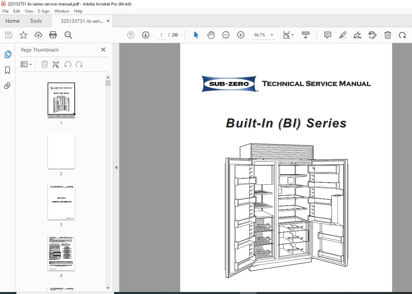
Task: Activate the Hand pan tool
Action: click(211, 35)
